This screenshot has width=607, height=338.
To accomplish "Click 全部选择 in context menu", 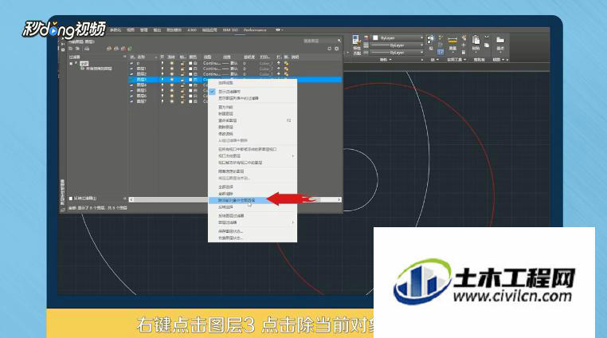I will coord(225,187).
